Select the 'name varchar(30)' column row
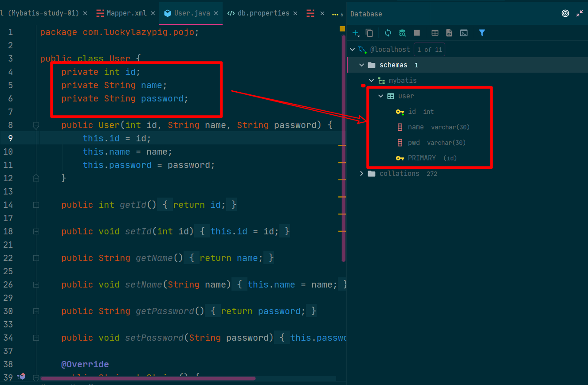 (467, 127)
